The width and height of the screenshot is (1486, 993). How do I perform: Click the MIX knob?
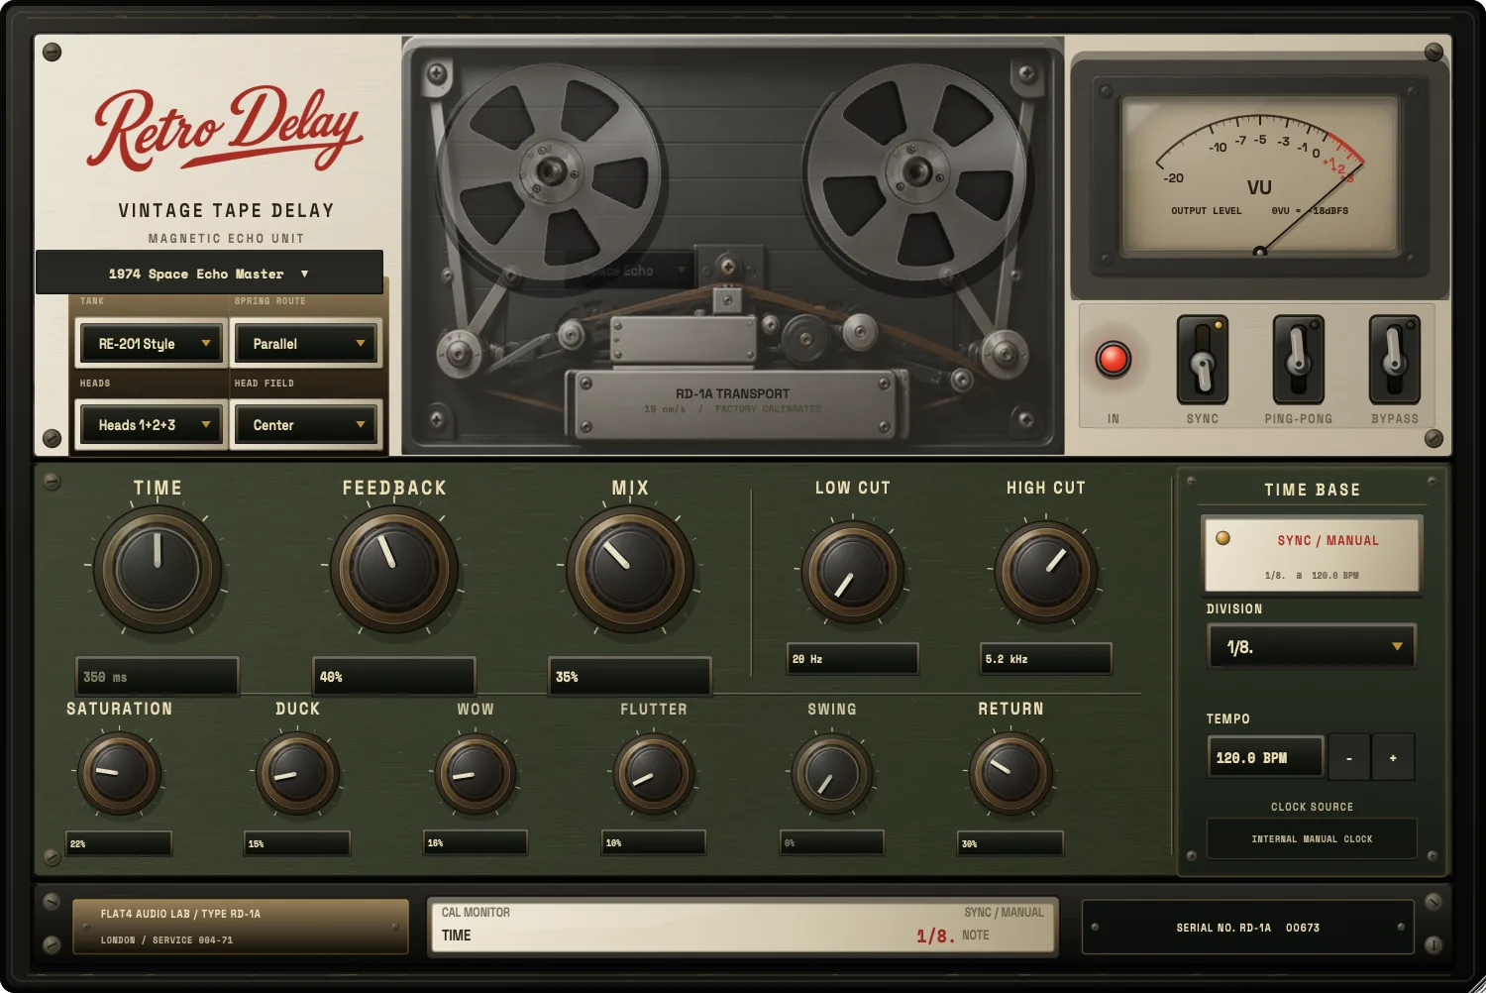click(x=629, y=569)
